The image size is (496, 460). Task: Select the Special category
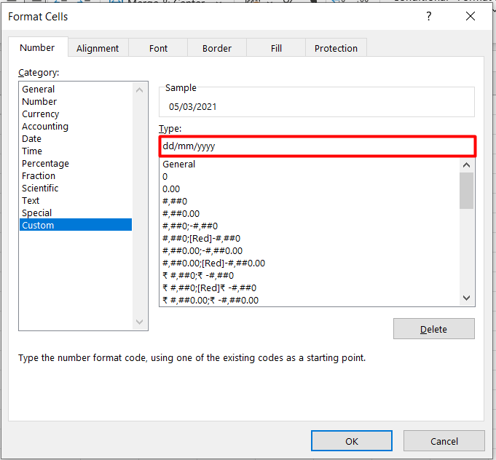point(76,213)
